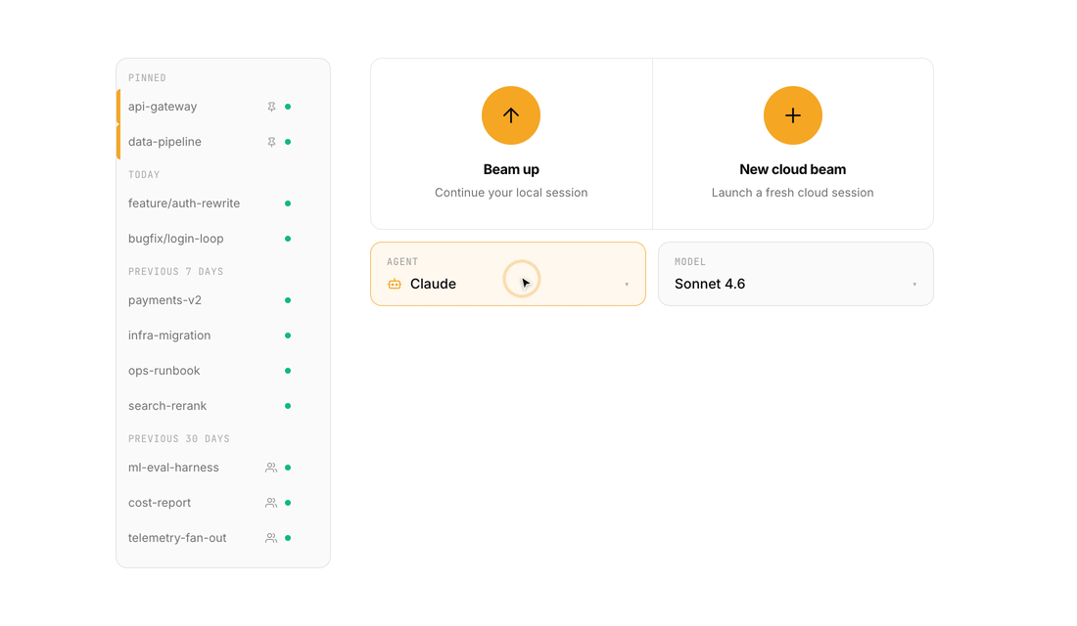Click the green status dot on data-pipeline
The image size is (1077, 626).
click(288, 142)
